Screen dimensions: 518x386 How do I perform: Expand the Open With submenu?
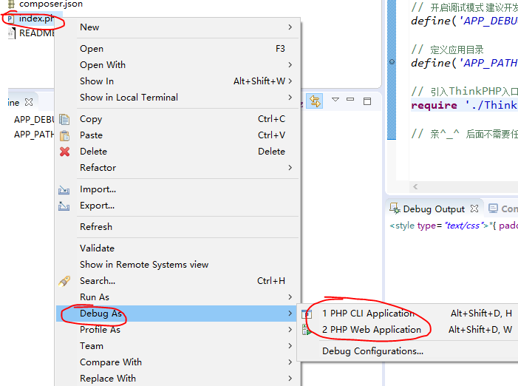coord(290,65)
